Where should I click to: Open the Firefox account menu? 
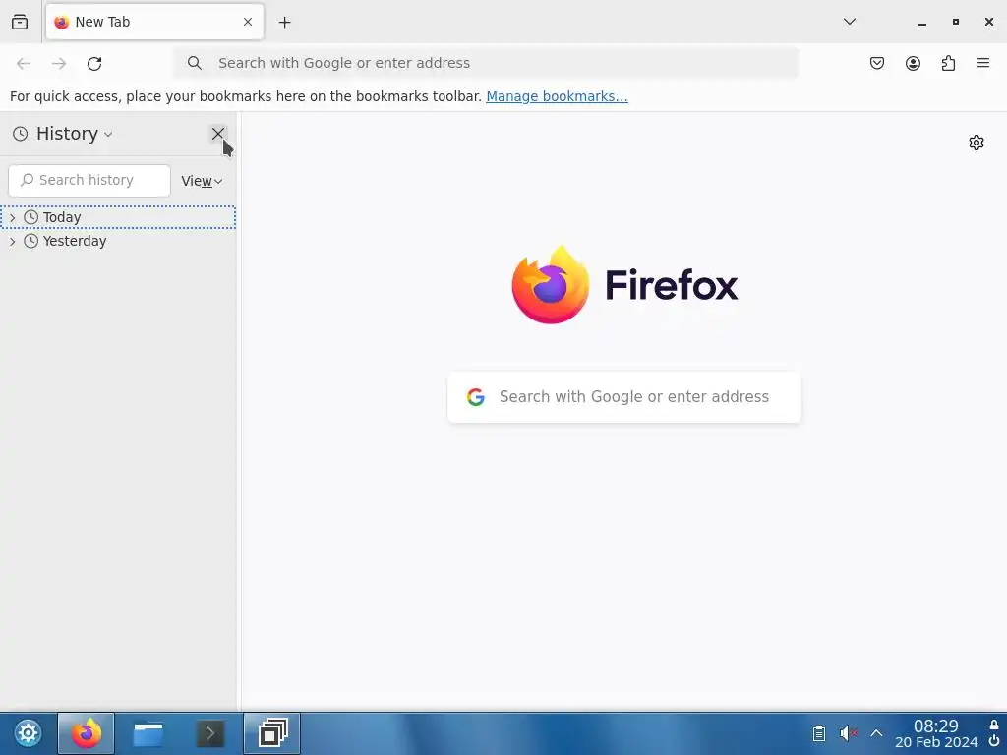pos(913,63)
